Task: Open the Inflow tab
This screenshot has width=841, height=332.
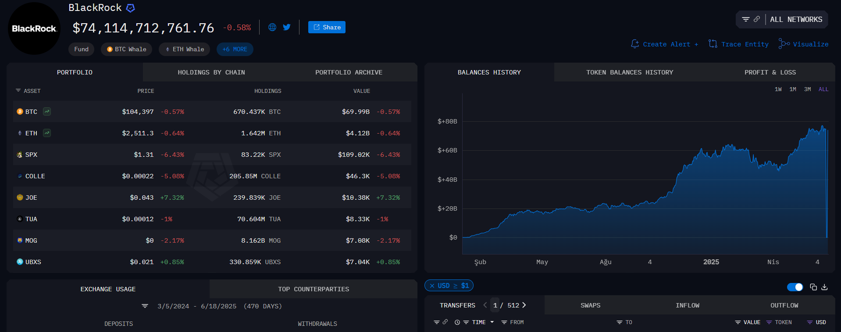Action: [687, 305]
